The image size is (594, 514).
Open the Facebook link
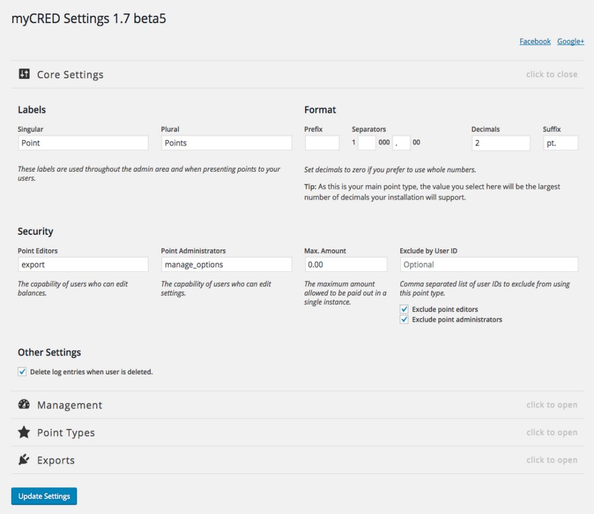click(x=535, y=41)
